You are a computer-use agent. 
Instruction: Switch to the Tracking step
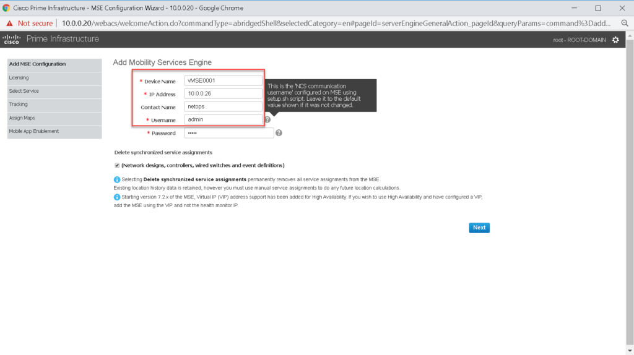pos(54,105)
